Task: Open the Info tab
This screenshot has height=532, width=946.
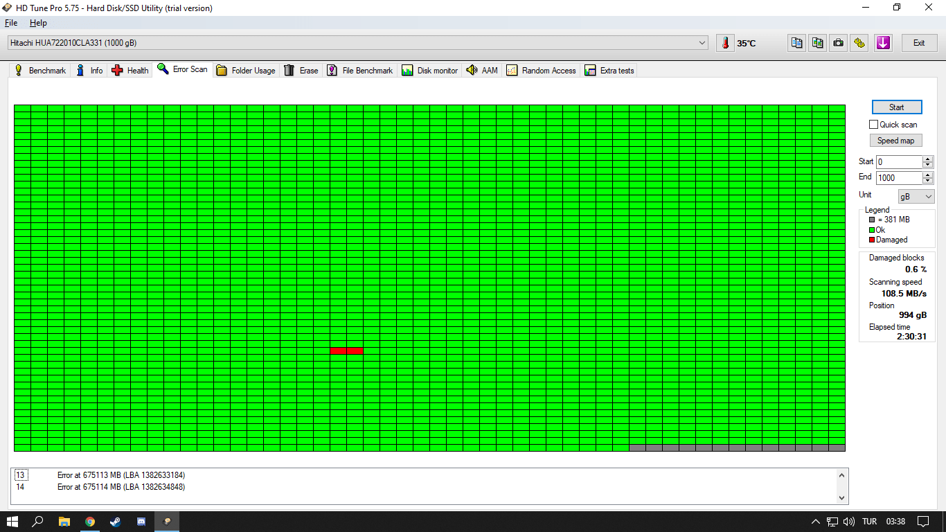Action: [x=89, y=71]
